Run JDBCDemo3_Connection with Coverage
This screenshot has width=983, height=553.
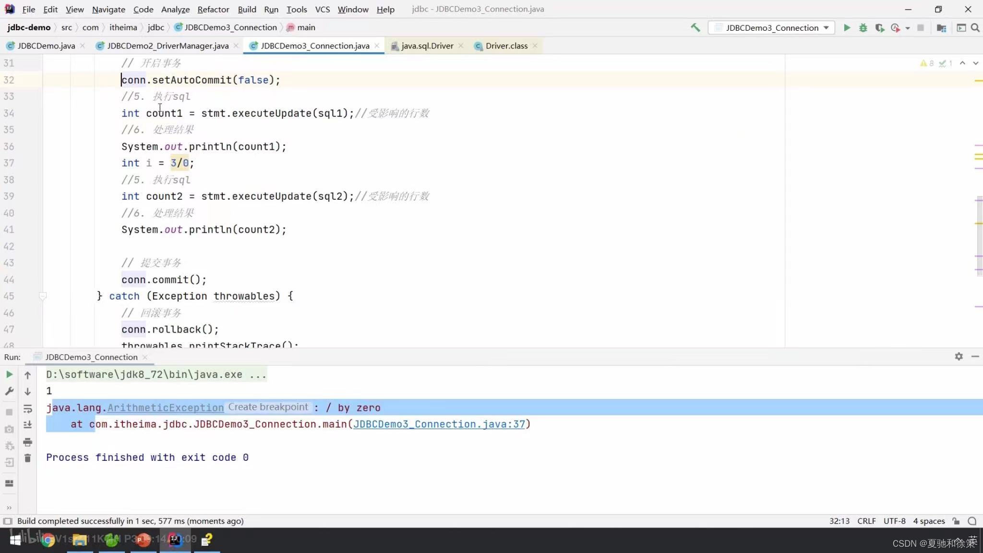(x=880, y=27)
